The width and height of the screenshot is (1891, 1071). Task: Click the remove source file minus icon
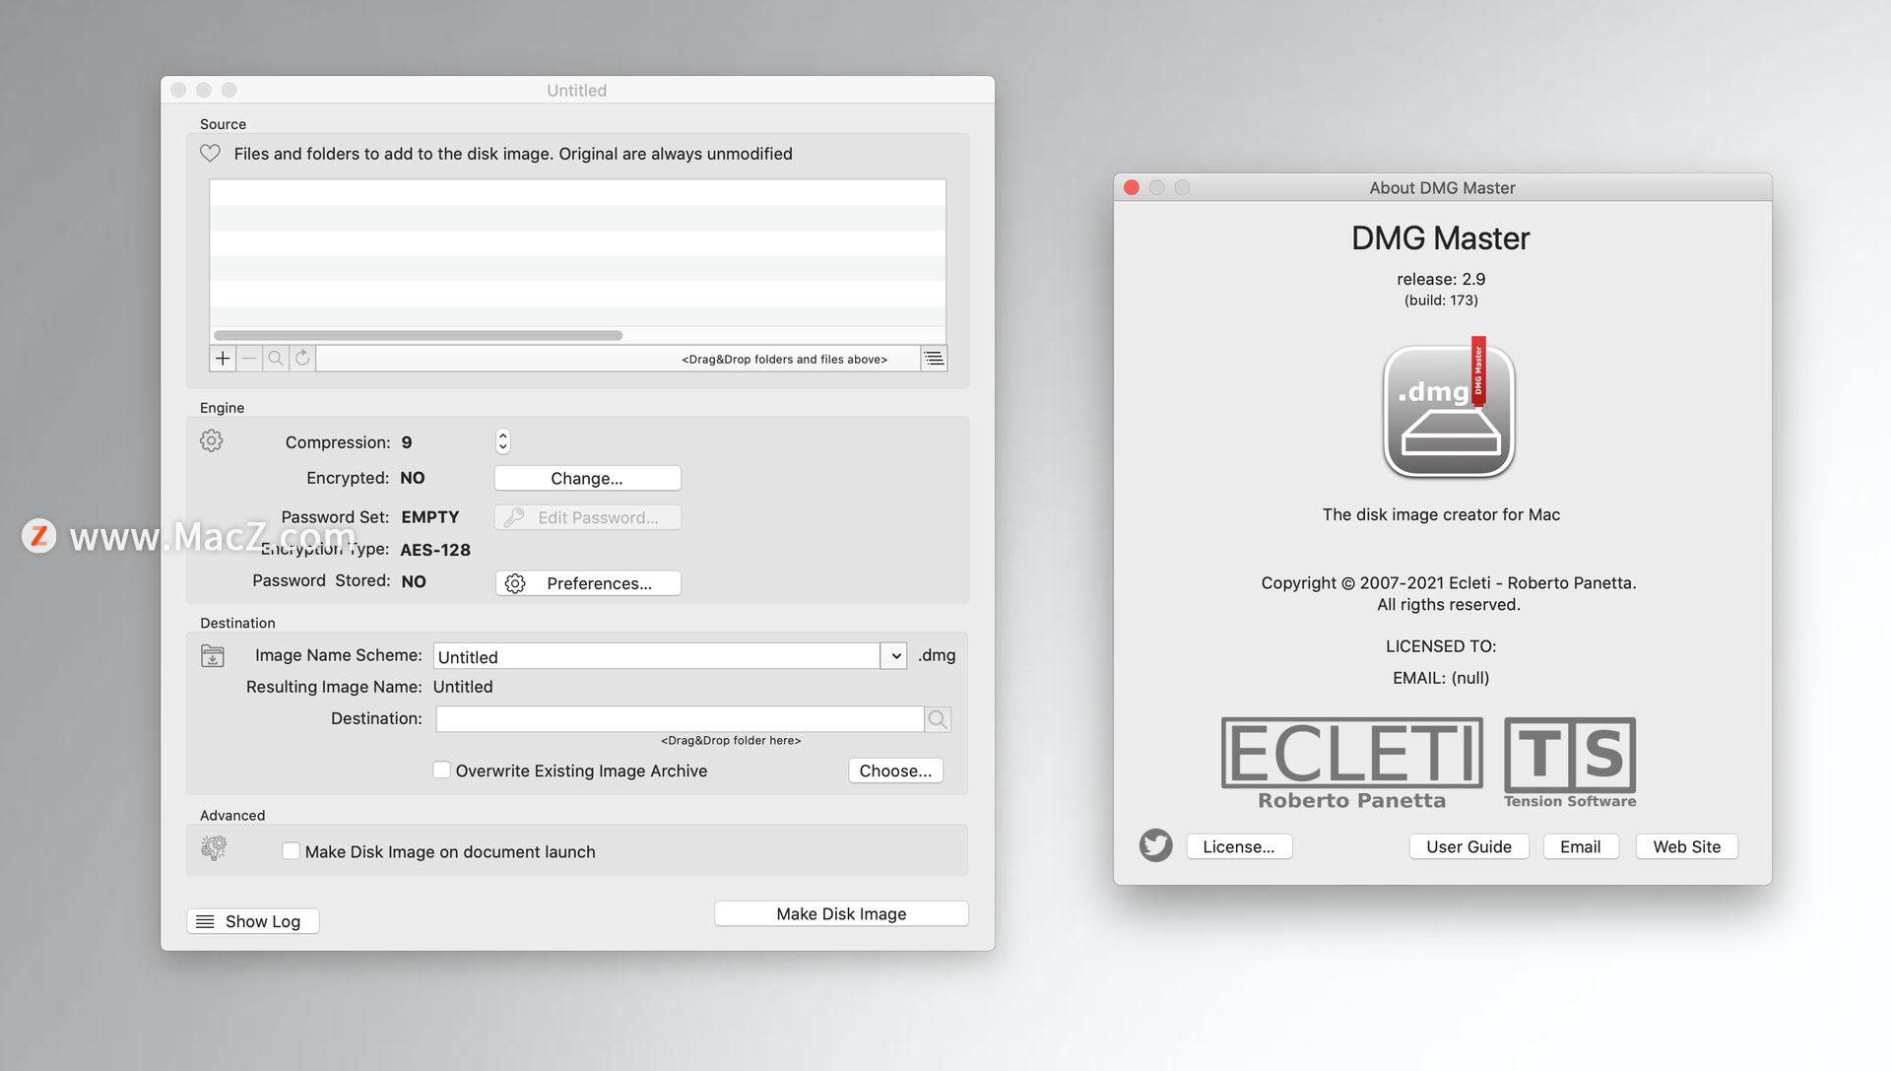click(249, 358)
